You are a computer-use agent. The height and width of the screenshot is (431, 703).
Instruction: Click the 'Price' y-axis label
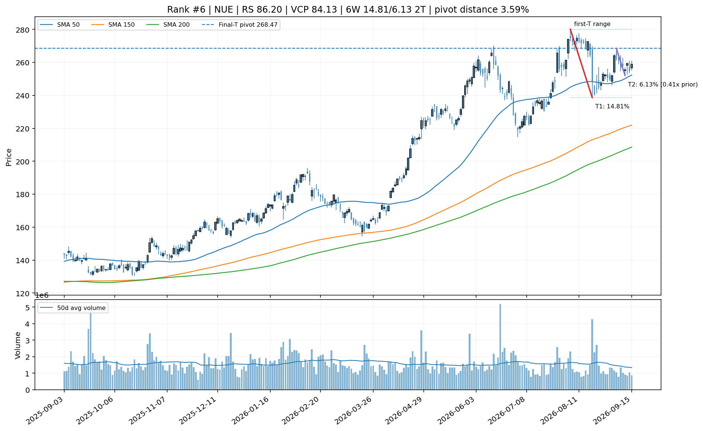pos(9,157)
